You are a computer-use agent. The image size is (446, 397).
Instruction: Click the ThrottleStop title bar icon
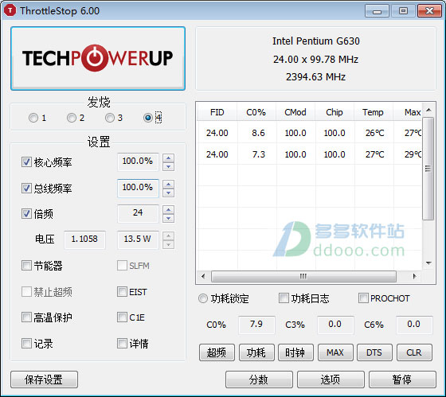[10, 11]
